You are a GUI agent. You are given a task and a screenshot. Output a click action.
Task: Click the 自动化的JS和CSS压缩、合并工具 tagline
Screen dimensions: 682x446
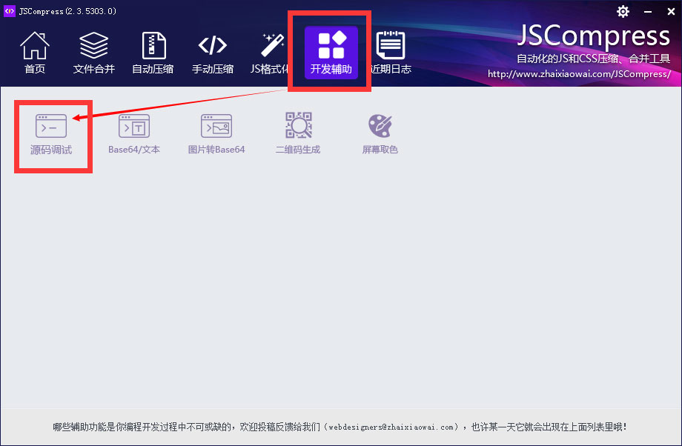tap(594, 59)
